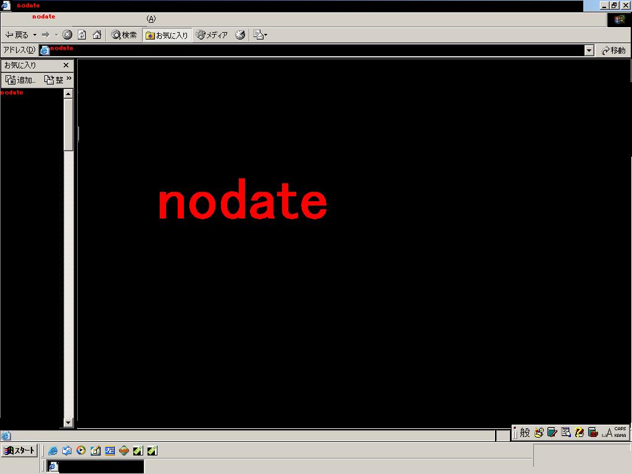Click the 移動 (Go) button
The image size is (632, 474).
click(x=613, y=51)
